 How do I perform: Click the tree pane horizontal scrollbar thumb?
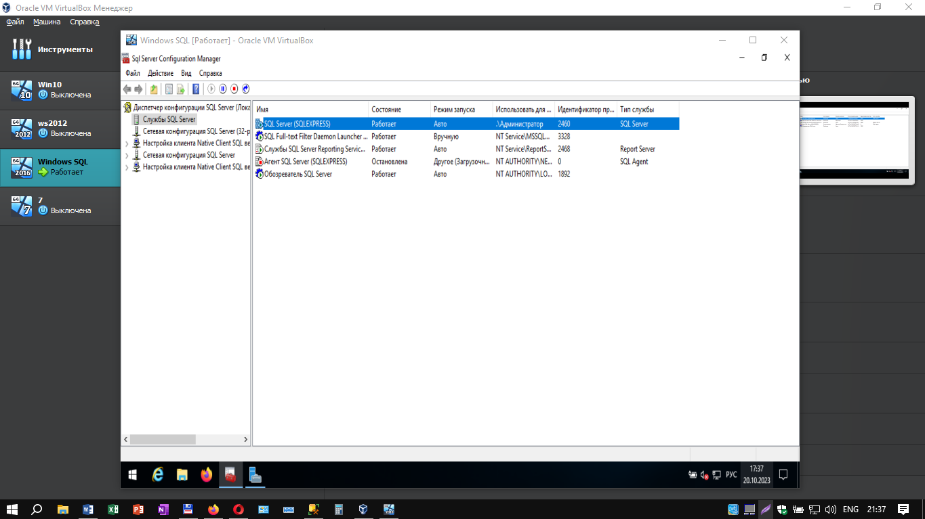tap(163, 439)
